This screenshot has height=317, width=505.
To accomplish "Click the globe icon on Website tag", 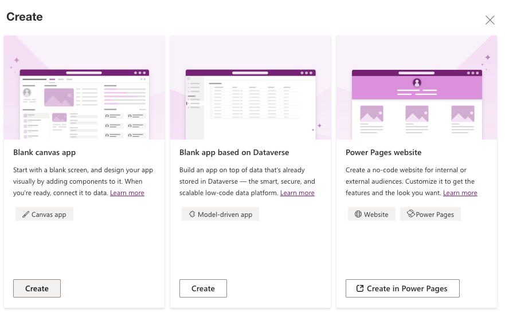I will pos(358,215).
